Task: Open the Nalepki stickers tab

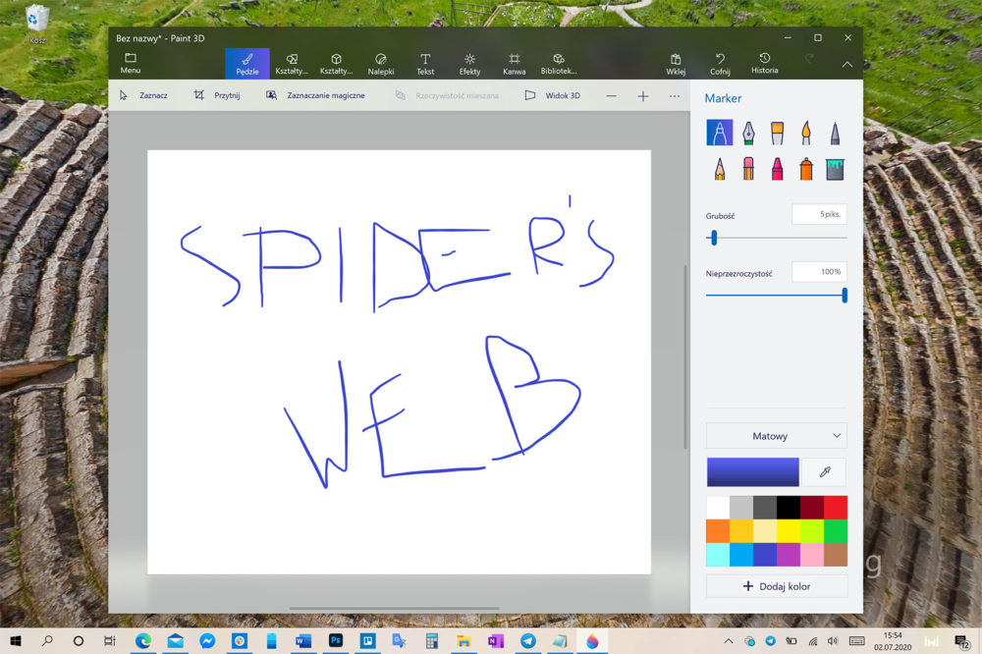Action: click(x=381, y=63)
